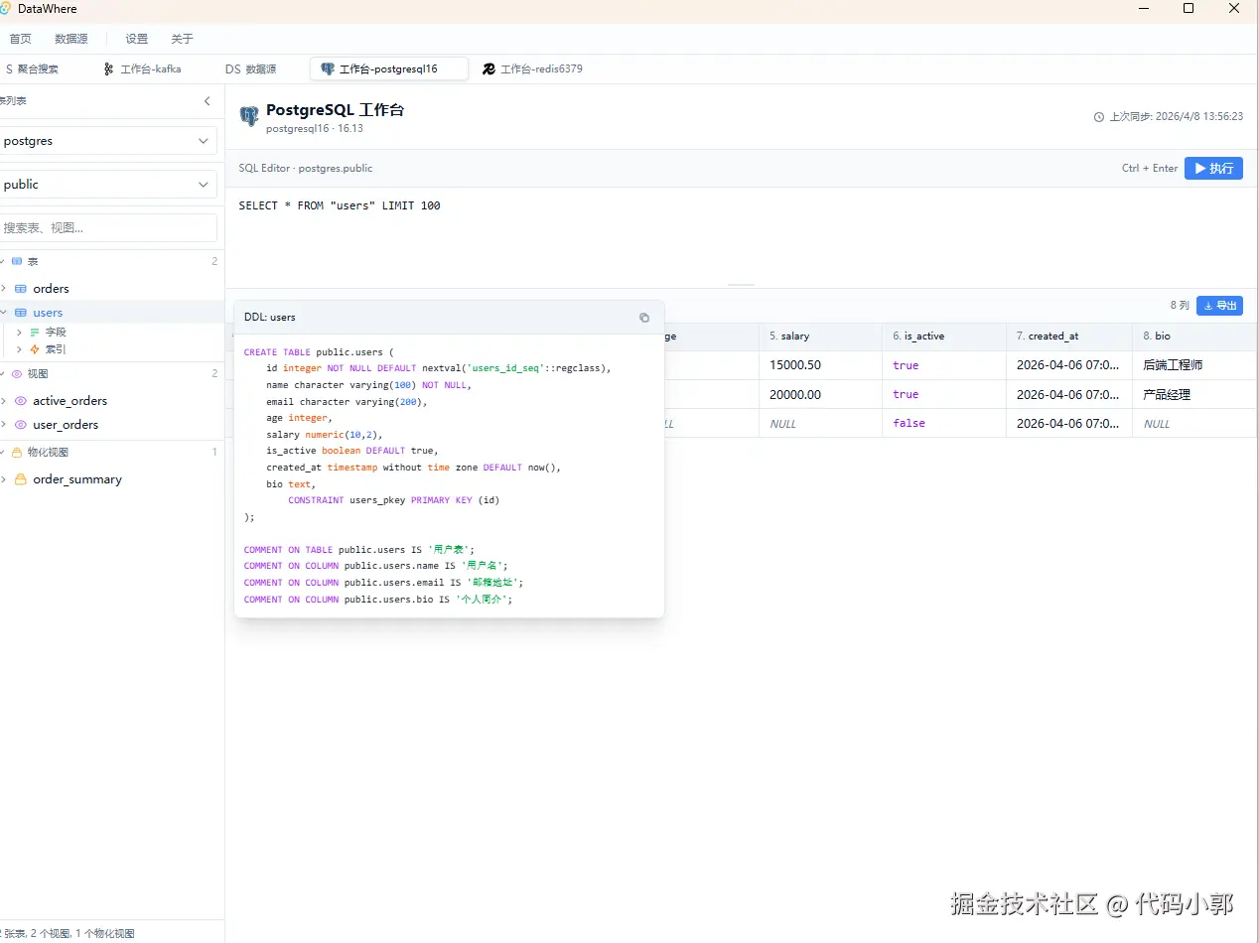
Task: Click the 物化视图 section icon
Action: (16, 452)
